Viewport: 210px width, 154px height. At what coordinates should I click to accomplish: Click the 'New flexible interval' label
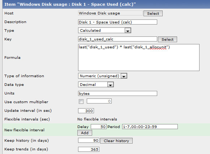tap(24, 130)
